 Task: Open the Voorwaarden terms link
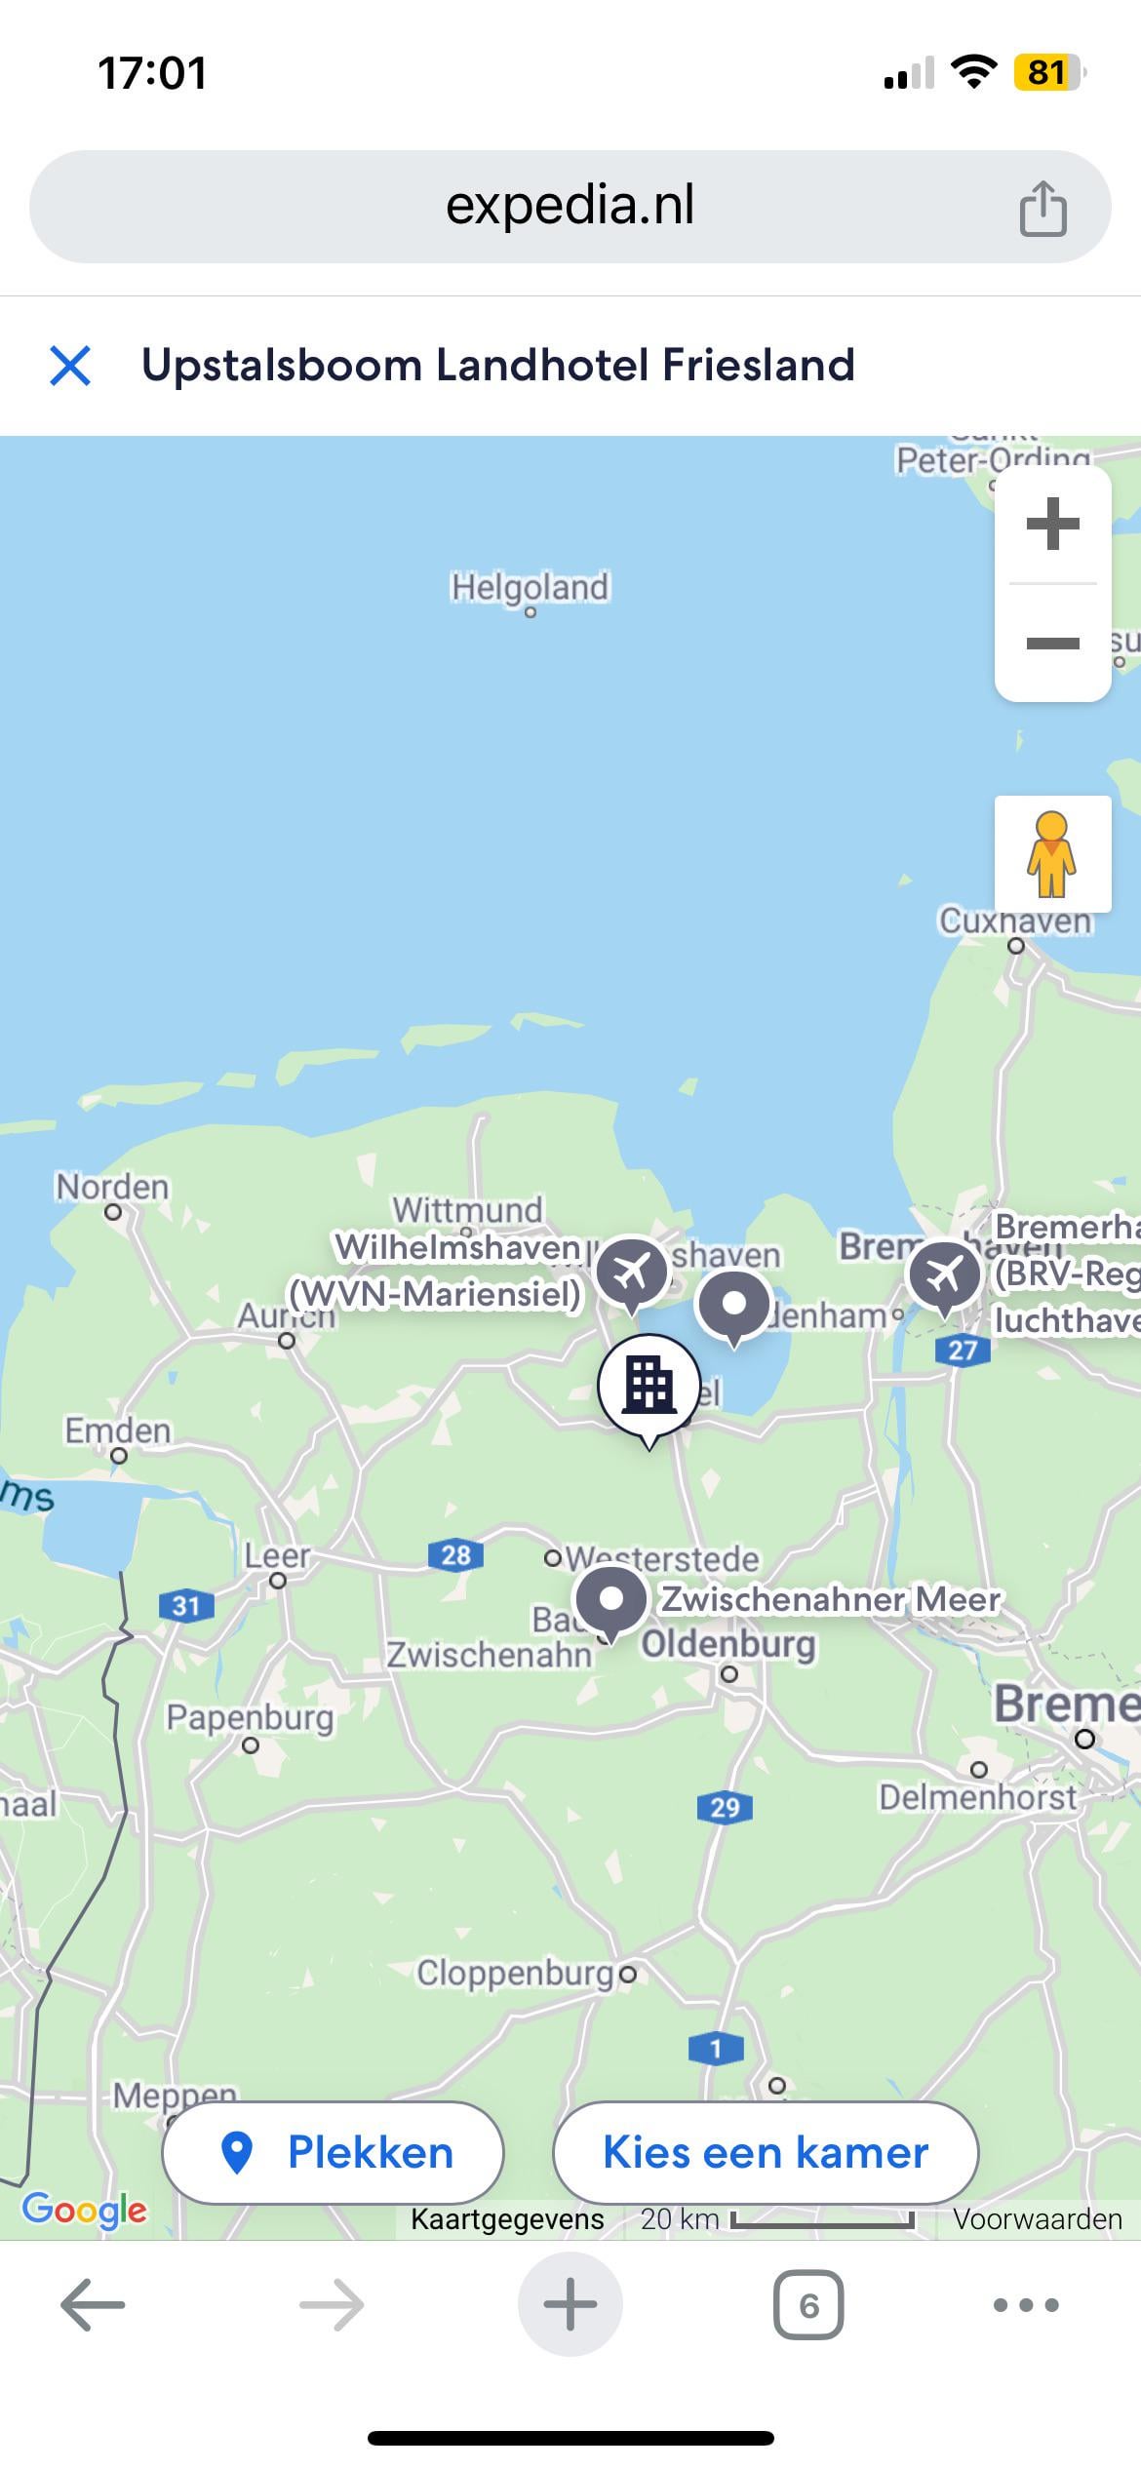1038,2219
